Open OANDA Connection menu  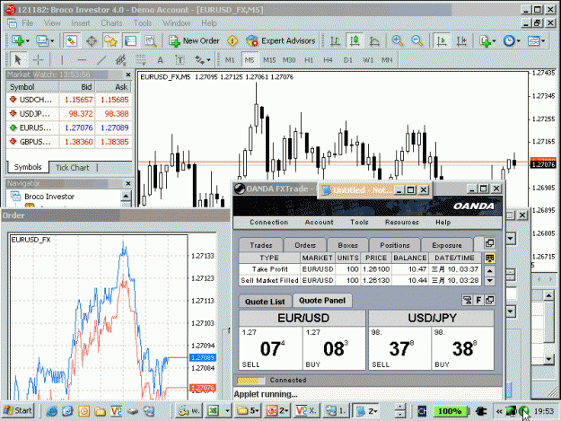coord(268,222)
